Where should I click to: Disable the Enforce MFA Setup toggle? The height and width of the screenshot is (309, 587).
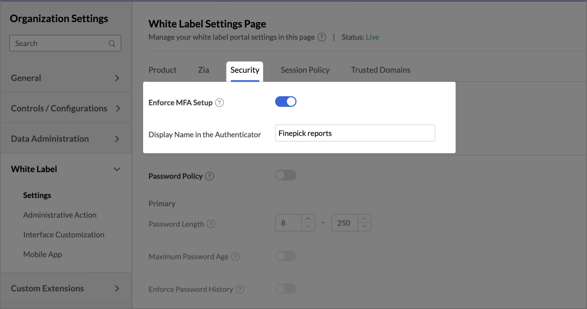click(x=285, y=102)
